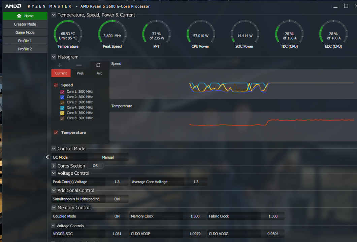The height and width of the screenshot is (242, 357).
Task: Click Peak Core(s) Voltage value 1.3
Action: click(117, 182)
